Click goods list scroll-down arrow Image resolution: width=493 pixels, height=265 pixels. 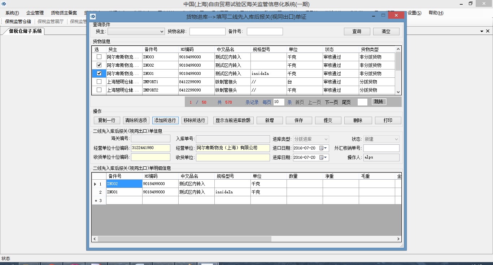398,92
